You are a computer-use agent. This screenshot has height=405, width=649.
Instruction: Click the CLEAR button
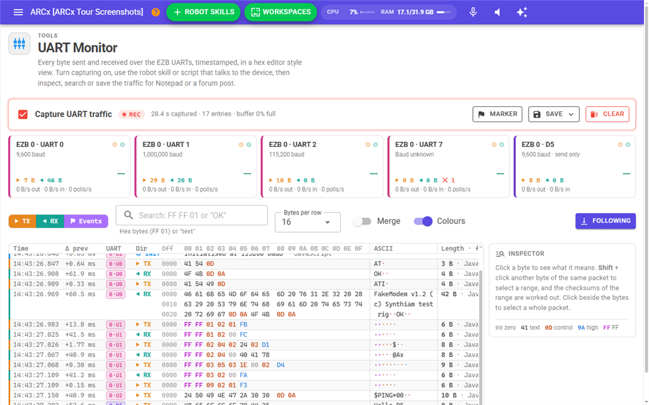(x=607, y=114)
